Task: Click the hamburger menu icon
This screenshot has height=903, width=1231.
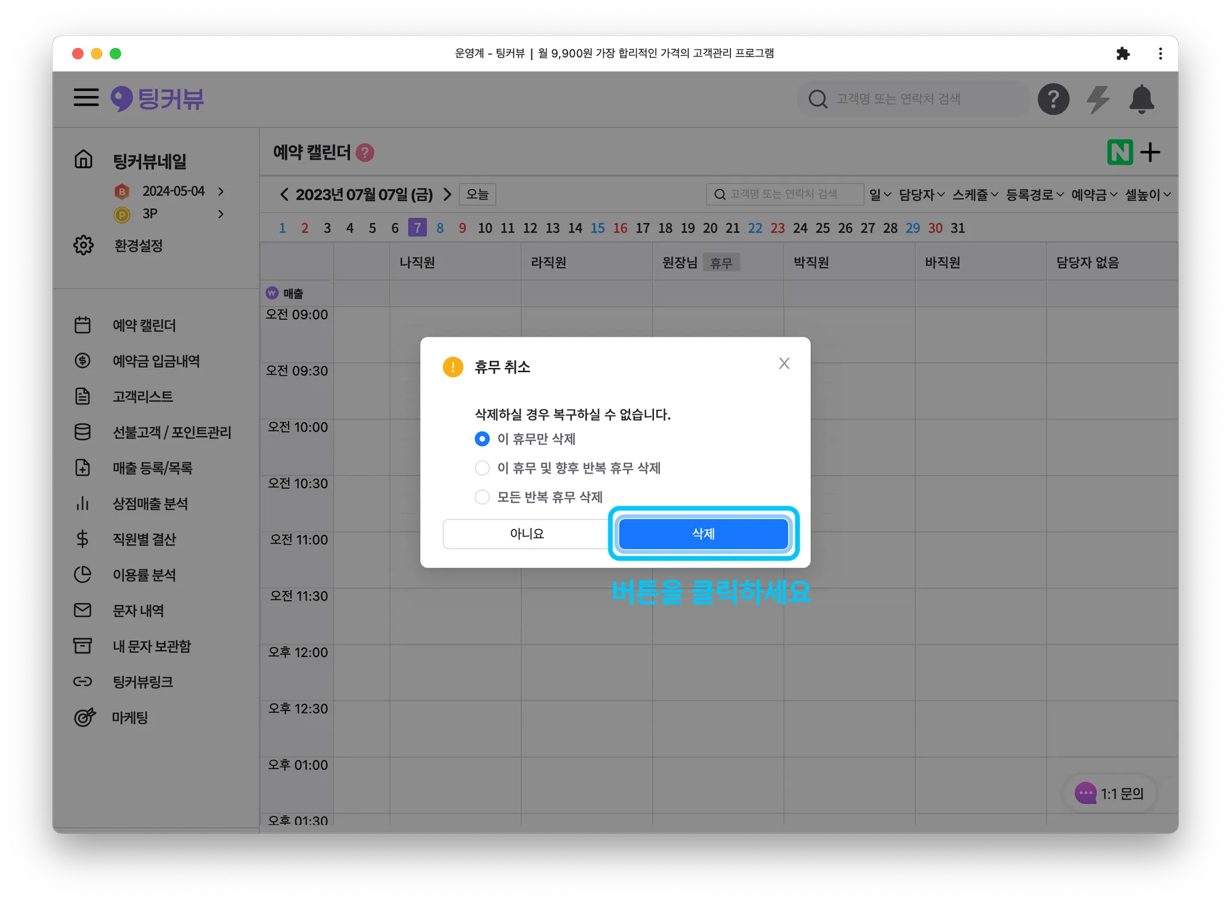Action: click(x=86, y=97)
